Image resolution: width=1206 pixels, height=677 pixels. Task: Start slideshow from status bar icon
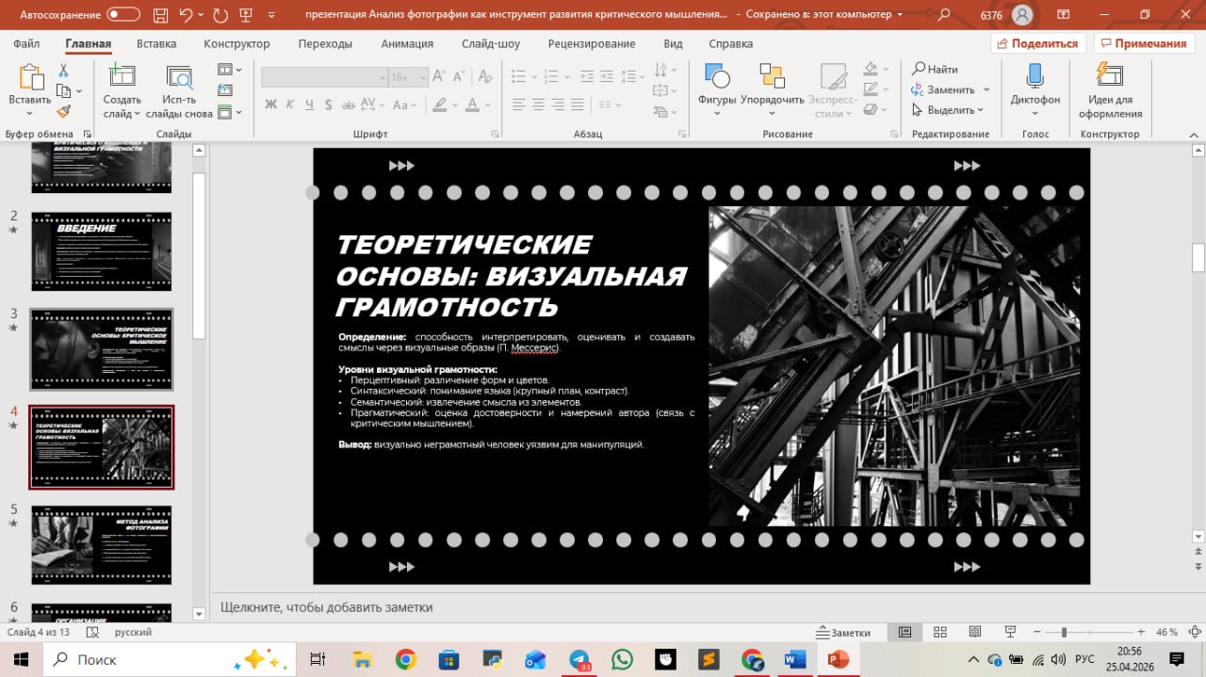1010,632
